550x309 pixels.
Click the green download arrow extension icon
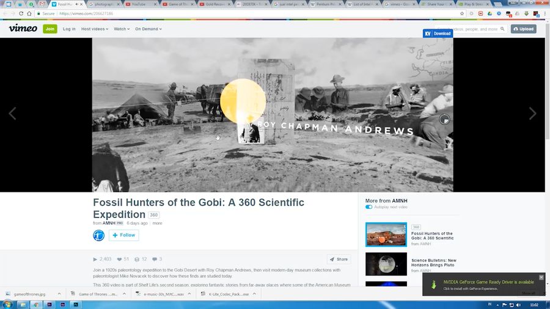coord(527,13)
